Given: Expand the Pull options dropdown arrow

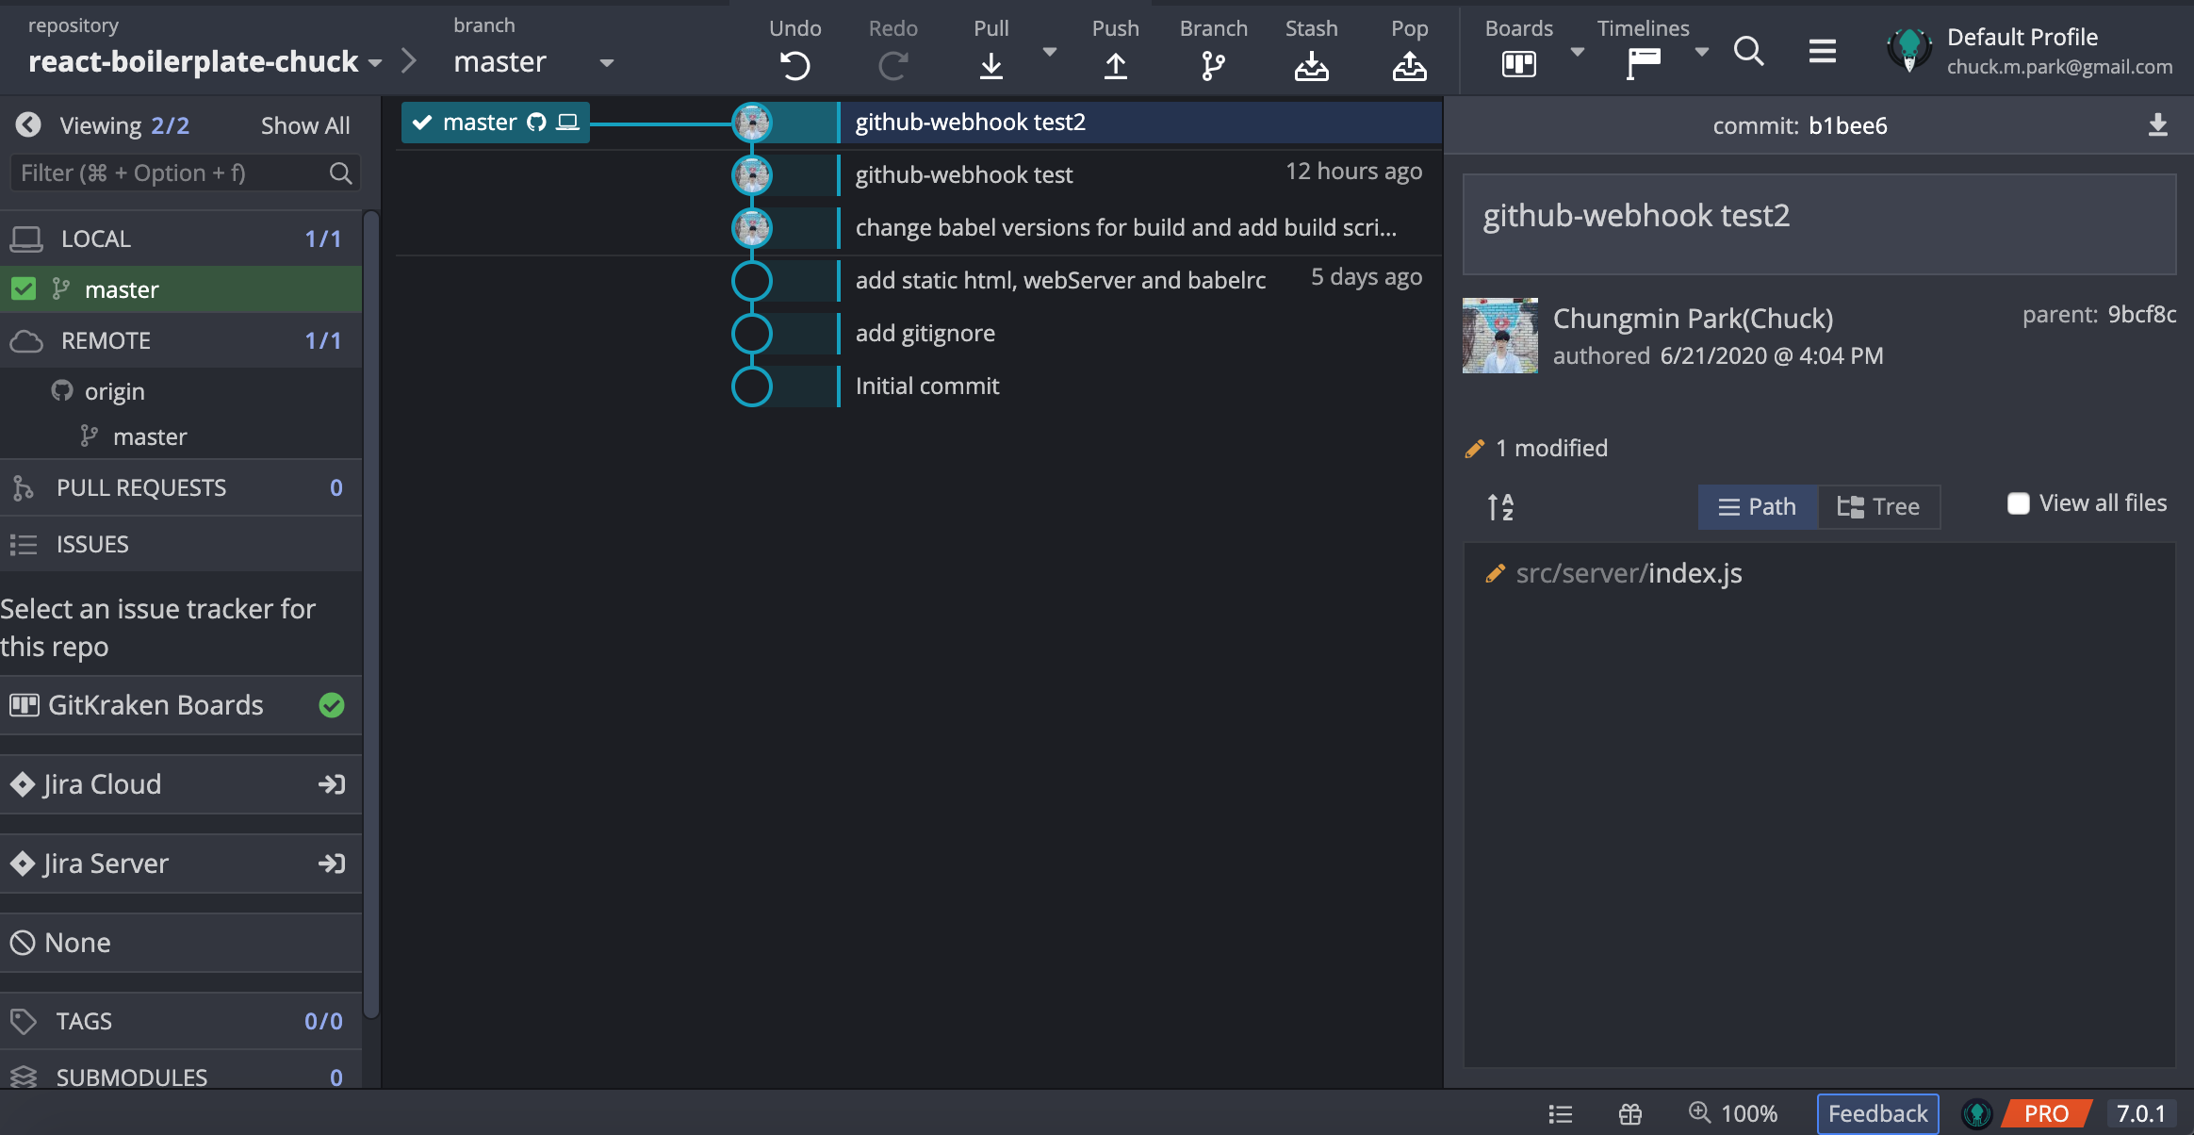Looking at the screenshot, I should point(1049,52).
